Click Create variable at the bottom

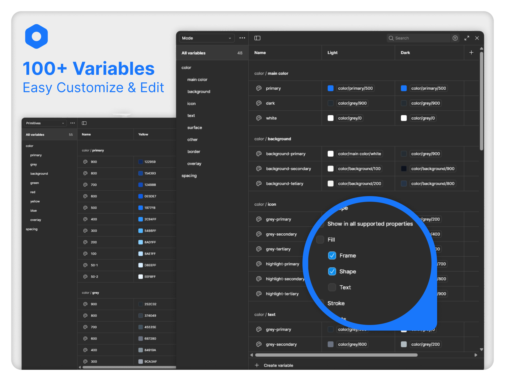click(x=278, y=365)
